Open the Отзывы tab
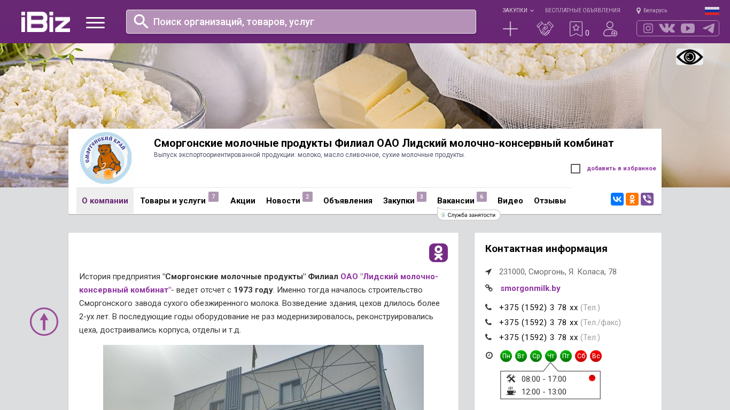 pos(550,201)
